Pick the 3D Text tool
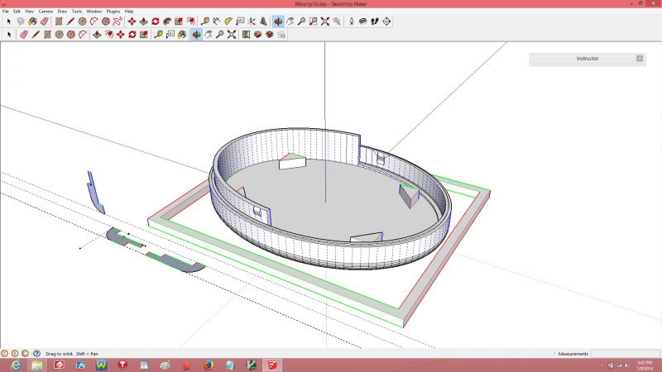Screen dimensions: 662x372 [264, 21]
